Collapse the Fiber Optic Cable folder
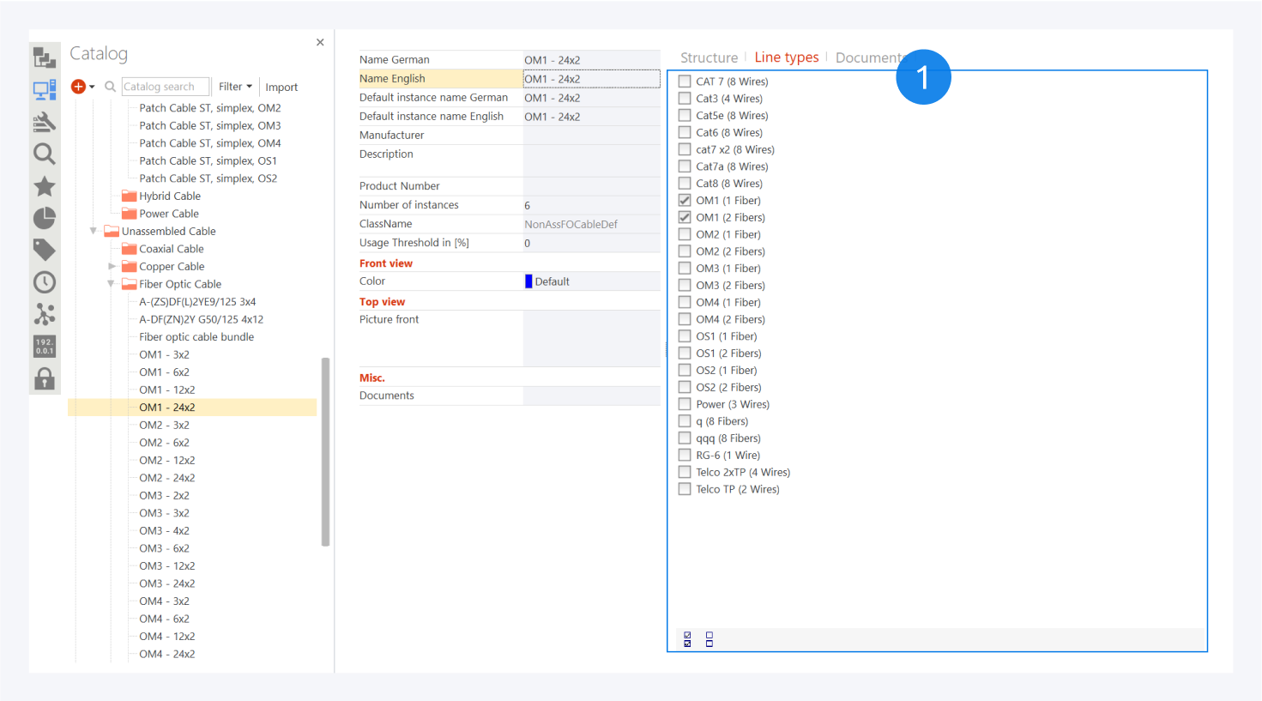Screen dimensions: 1262x701 click(x=111, y=284)
